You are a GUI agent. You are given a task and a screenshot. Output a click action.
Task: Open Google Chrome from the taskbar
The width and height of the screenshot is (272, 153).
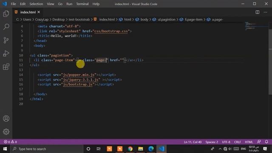pyautogui.click(x=130, y=149)
